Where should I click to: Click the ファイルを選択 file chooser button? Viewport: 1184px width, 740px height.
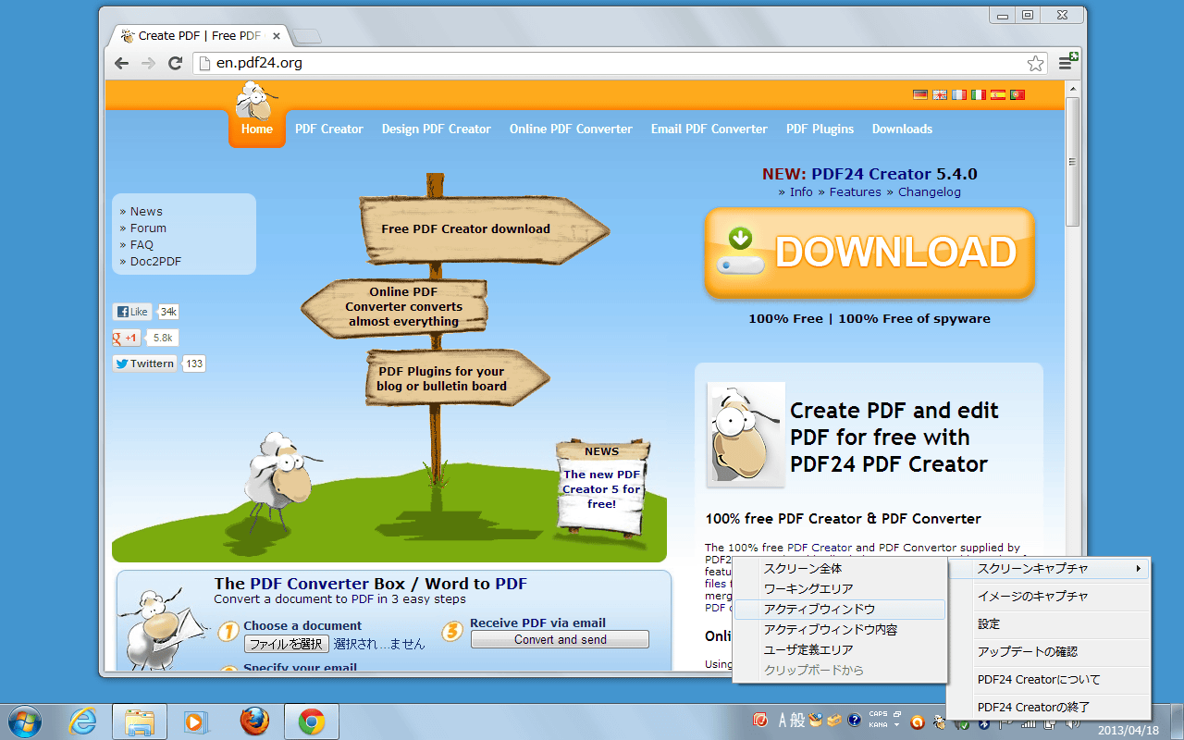287,644
